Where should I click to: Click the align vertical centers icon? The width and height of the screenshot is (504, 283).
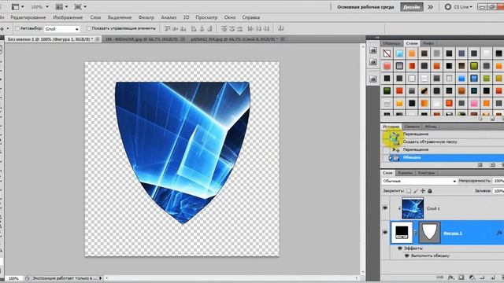tap(175, 28)
